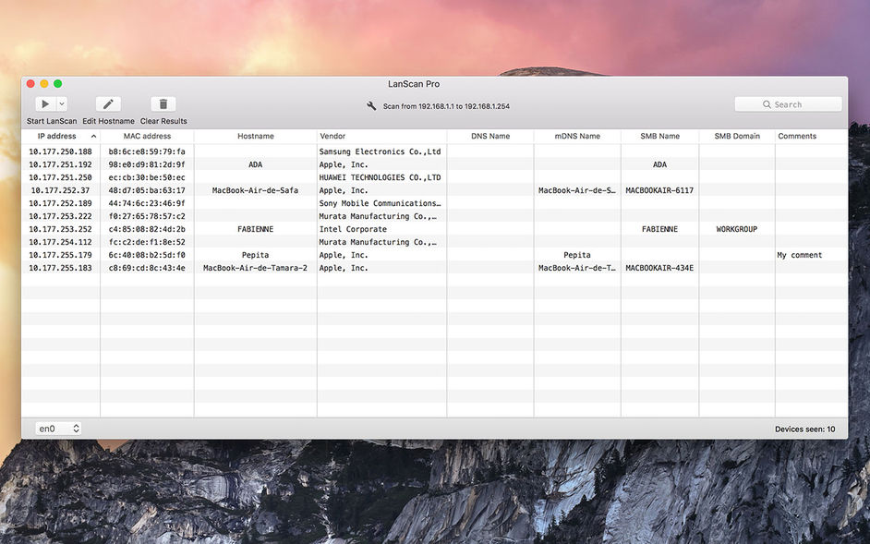
Task: Sort by MAC address column
Action: coord(147,136)
